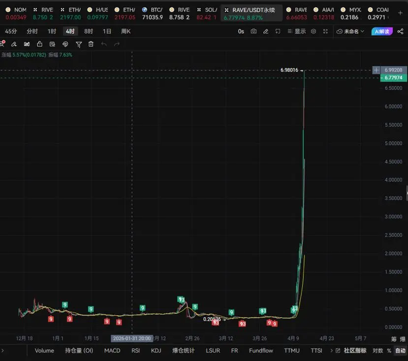
Task: Click the 社区指标 community indicators button
Action: (x=355, y=351)
